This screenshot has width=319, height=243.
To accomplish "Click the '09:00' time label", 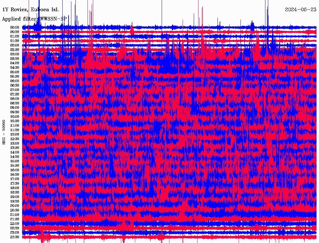I will click(15, 108).
